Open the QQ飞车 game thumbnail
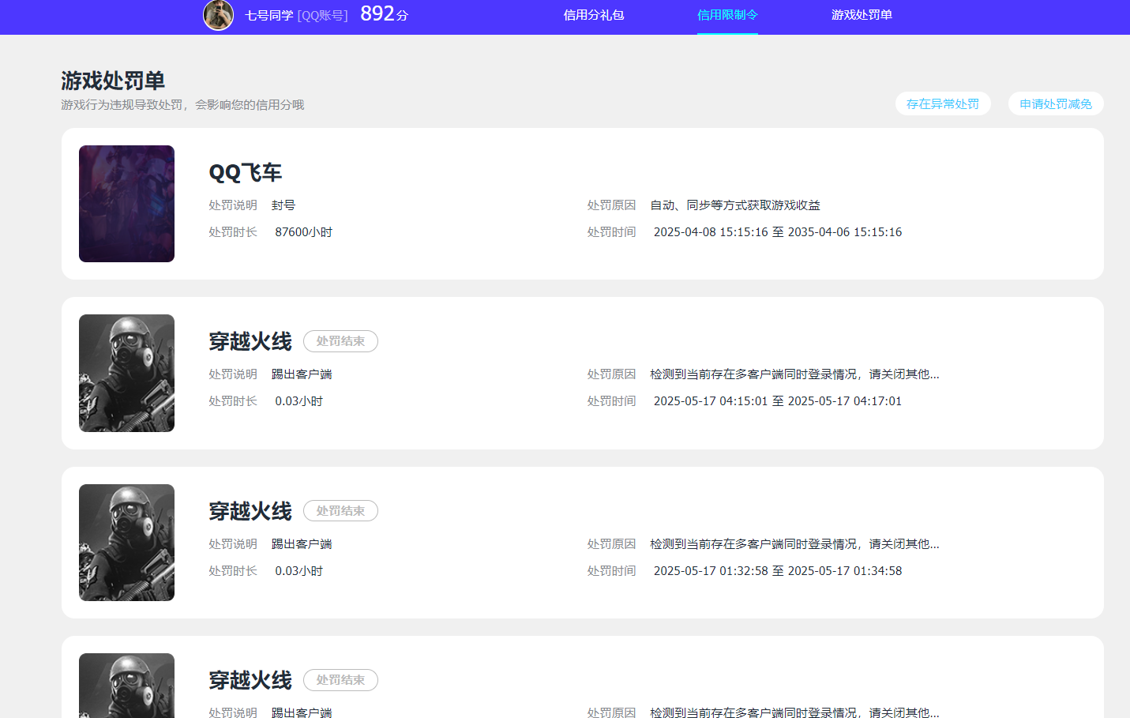Image resolution: width=1130 pixels, height=718 pixels. pyautogui.click(x=126, y=203)
